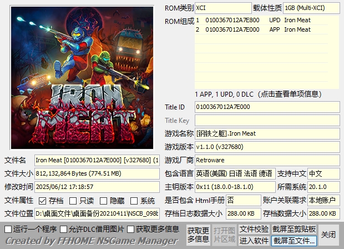Toggle the 允许DLC借用图片 checkbox

point(63,229)
